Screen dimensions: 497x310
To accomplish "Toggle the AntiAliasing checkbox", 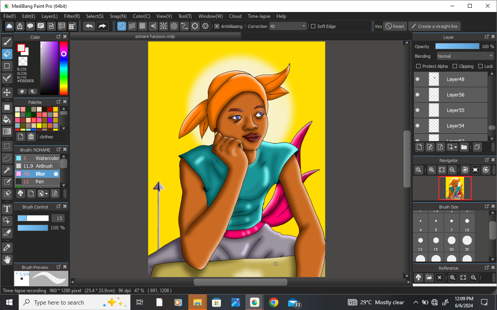I will tap(217, 26).
